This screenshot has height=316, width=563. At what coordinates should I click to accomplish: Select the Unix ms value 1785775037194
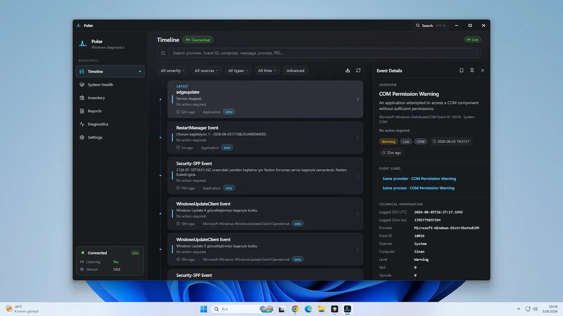[x=428, y=220]
